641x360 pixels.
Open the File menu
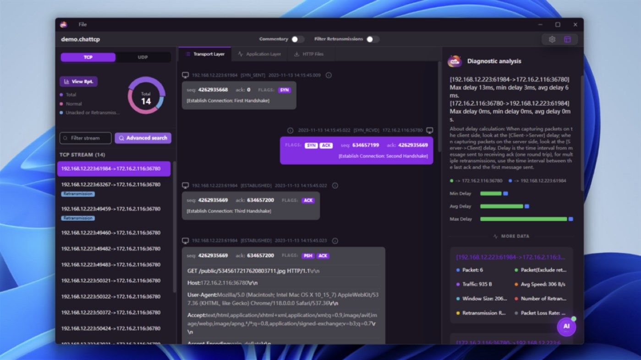coord(82,25)
